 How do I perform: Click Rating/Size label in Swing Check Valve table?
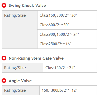click(x=15, y=15)
